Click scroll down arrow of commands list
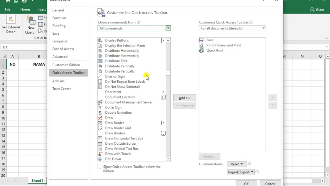This screenshot has width=330, height=186. (x=168, y=158)
